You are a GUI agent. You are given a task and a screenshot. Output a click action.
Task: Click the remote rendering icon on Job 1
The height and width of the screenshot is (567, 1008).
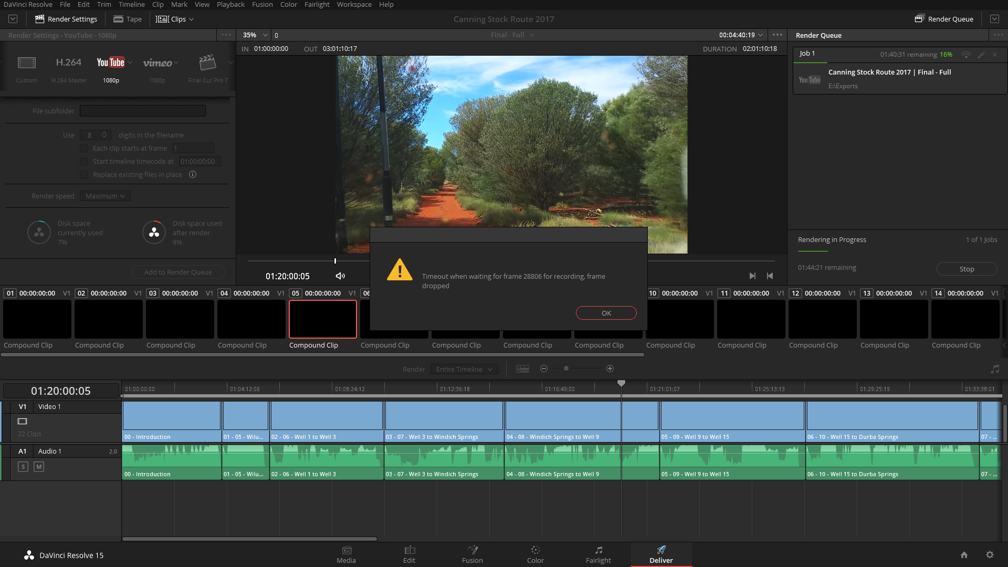pyautogui.click(x=966, y=55)
